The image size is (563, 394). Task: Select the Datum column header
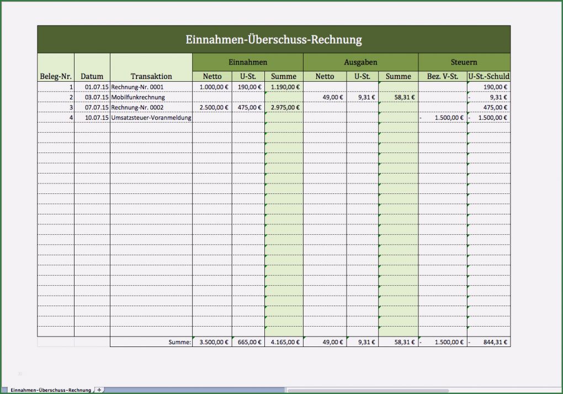tap(92, 76)
